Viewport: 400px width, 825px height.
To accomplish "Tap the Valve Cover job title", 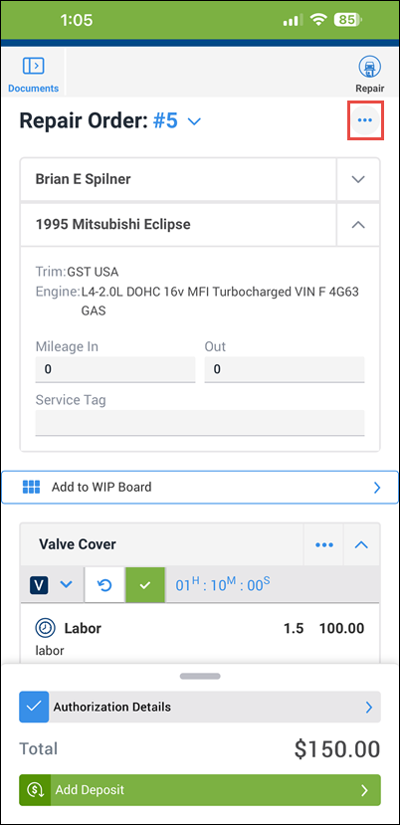I will 78,544.
